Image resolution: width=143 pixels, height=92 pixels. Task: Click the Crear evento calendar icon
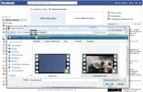109,13
